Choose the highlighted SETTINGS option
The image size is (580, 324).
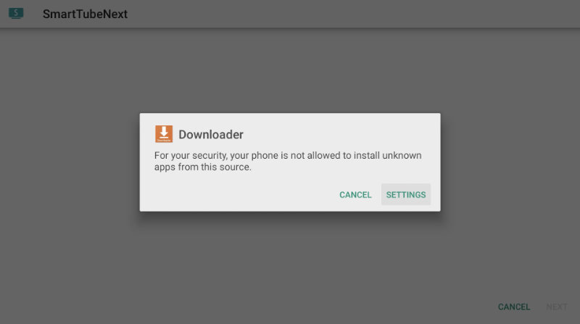406,194
